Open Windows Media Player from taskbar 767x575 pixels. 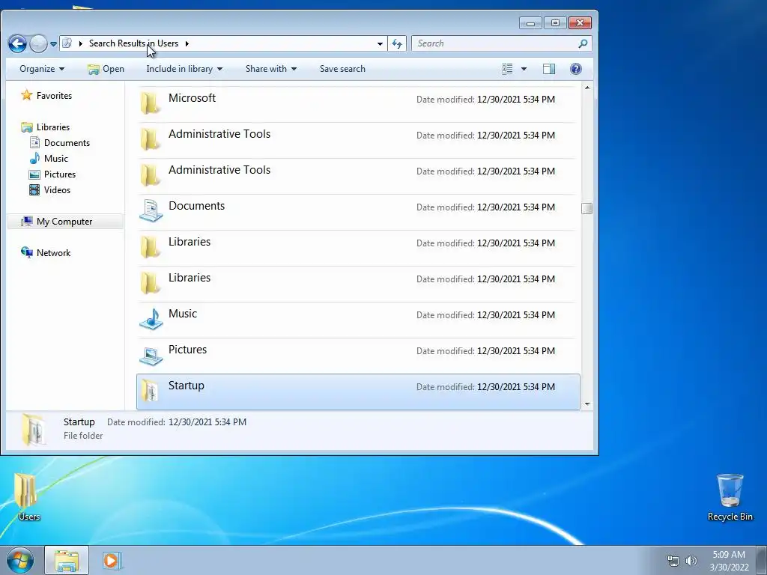pyautogui.click(x=111, y=560)
